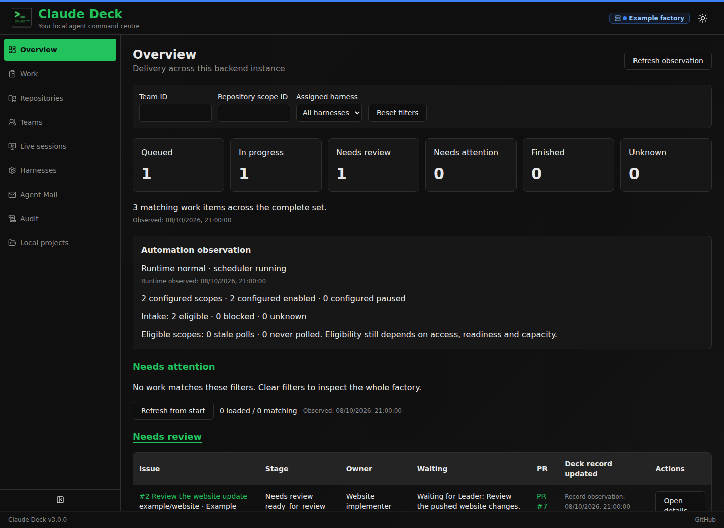The width and height of the screenshot is (724, 528).
Task: Click the Claude Deck title text
Action: [x=80, y=14]
